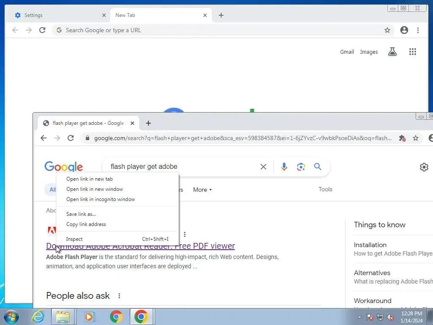The image size is (433, 325).
Task: Click the Google logo on results page
Action: coord(63,166)
